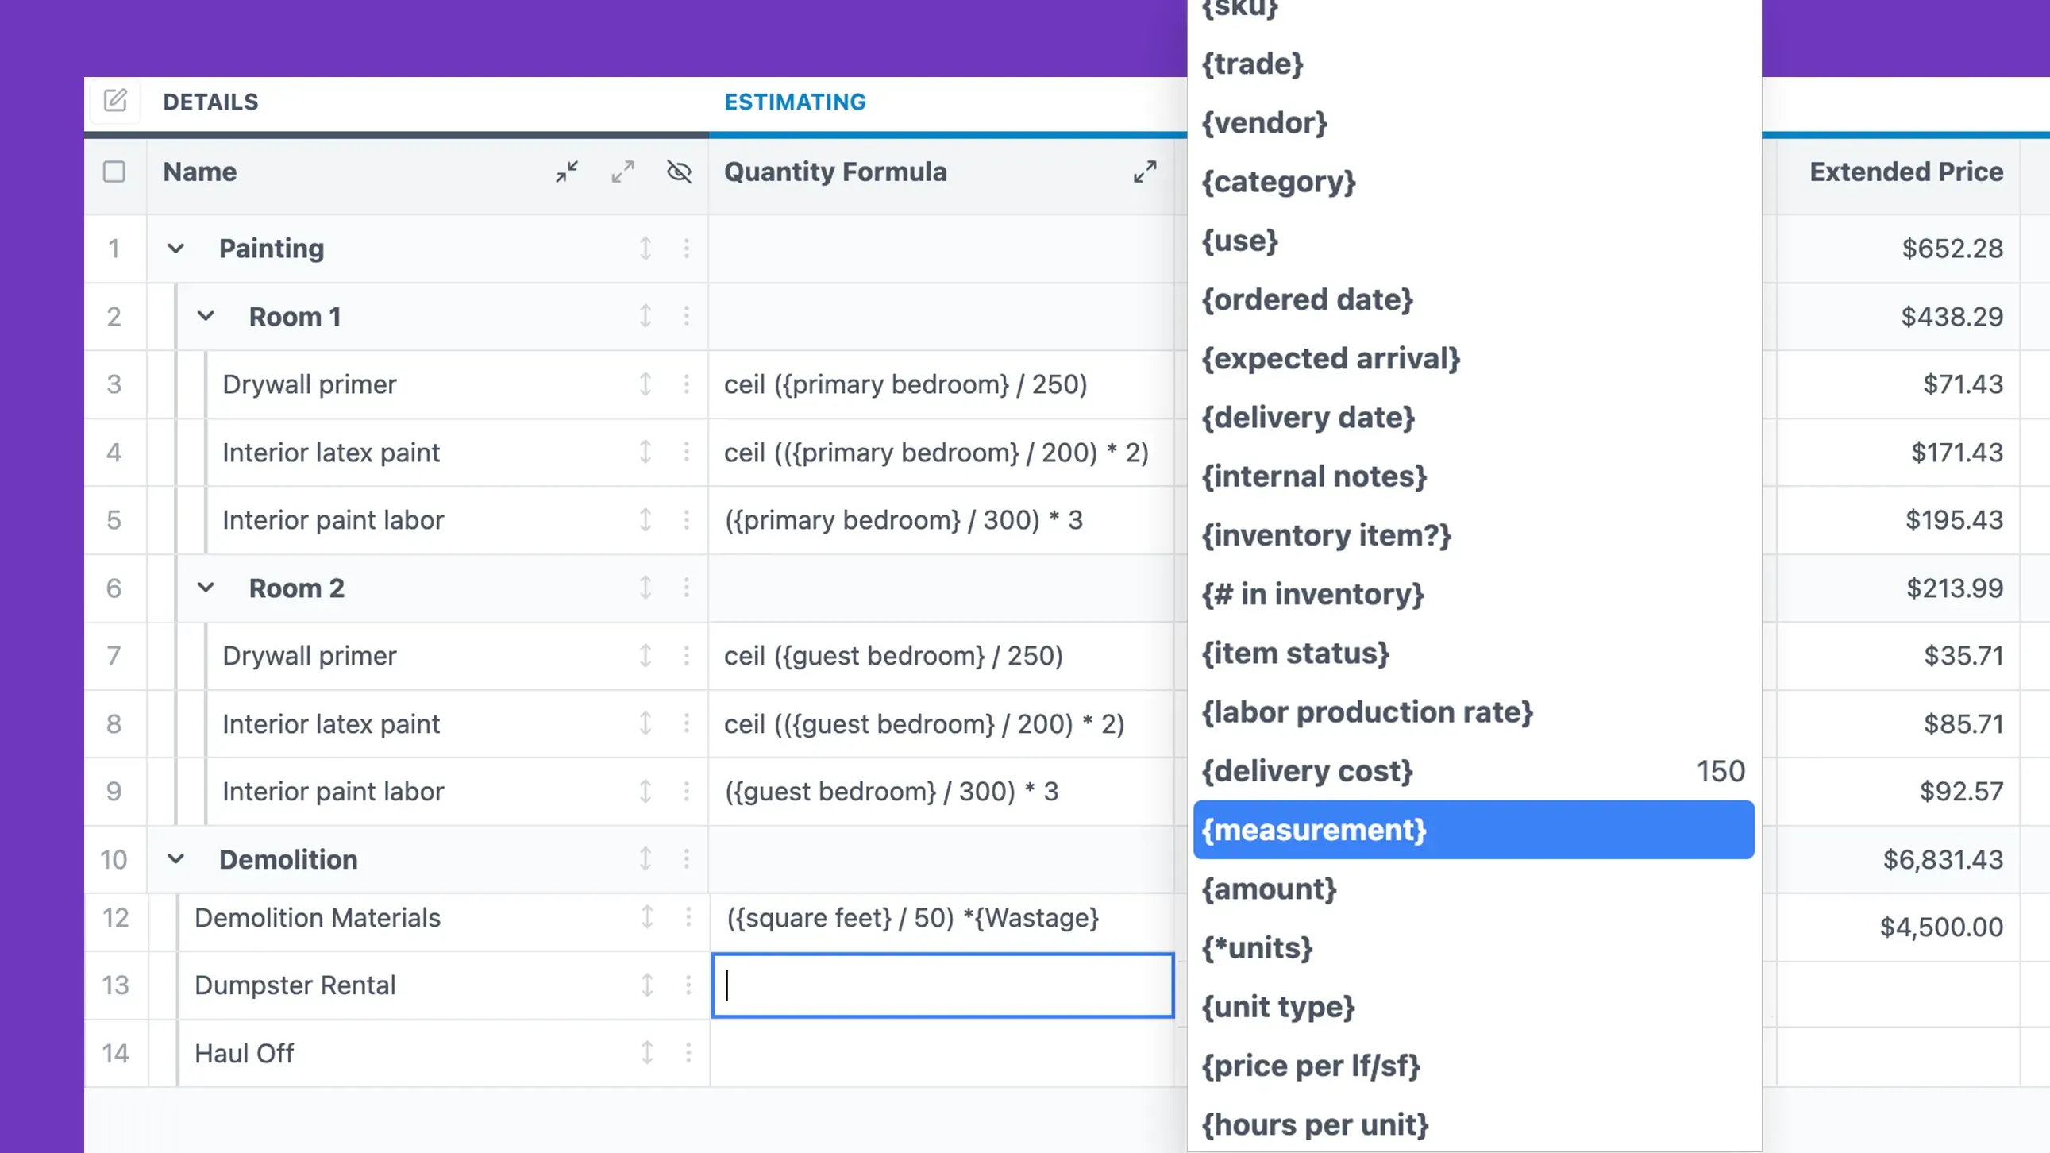
Task: Open three-dot menu for Dumpster Rental row
Action: 688,986
